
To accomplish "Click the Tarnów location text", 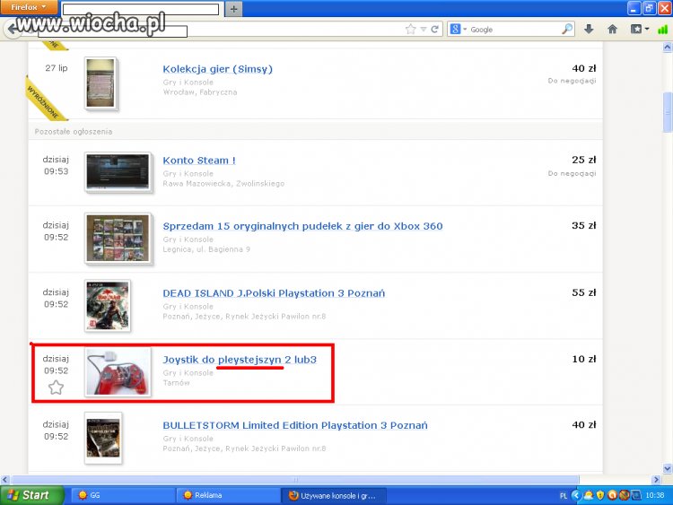I will (x=176, y=383).
